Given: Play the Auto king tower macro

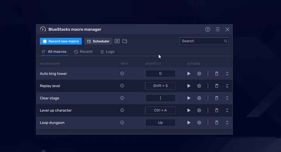Looking at the screenshot, I should (x=189, y=74).
